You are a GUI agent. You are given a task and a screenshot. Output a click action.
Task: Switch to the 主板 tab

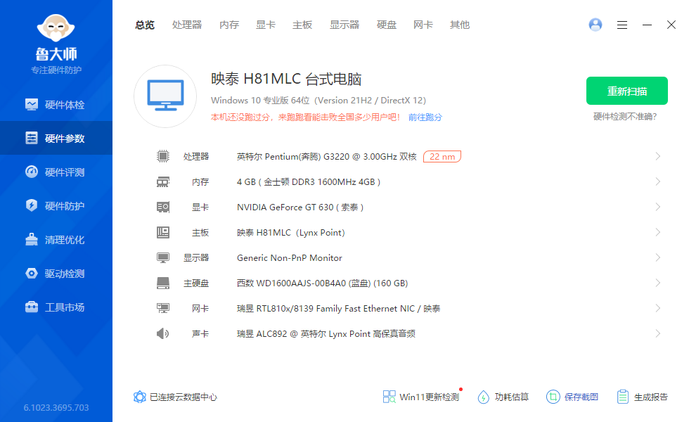302,25
